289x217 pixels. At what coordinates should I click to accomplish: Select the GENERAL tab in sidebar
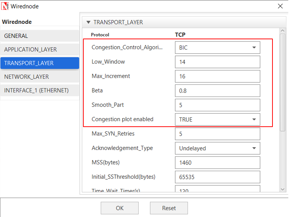coord(40,36)
